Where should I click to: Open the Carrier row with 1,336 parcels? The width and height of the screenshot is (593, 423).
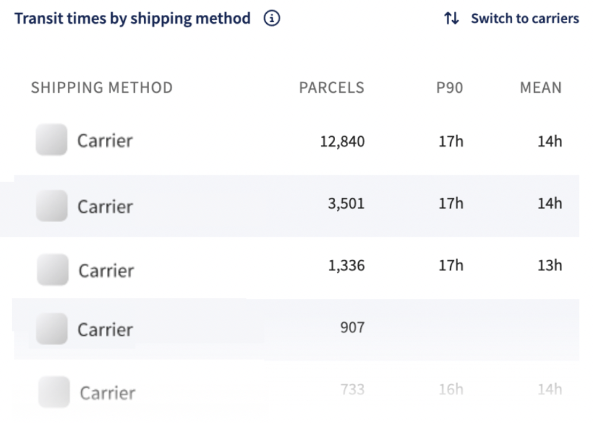point(296,268)
